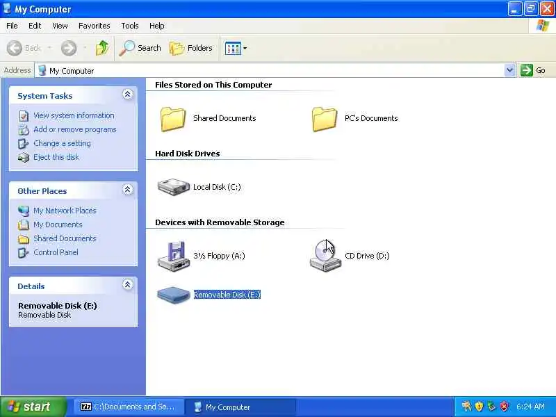Click Add or remove programs link
The width and height of the screenshot is (556, 417).
(75, 129)
